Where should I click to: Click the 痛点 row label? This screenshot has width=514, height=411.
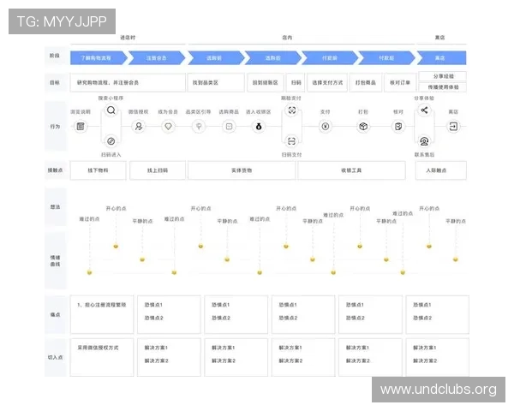[55, 315]
